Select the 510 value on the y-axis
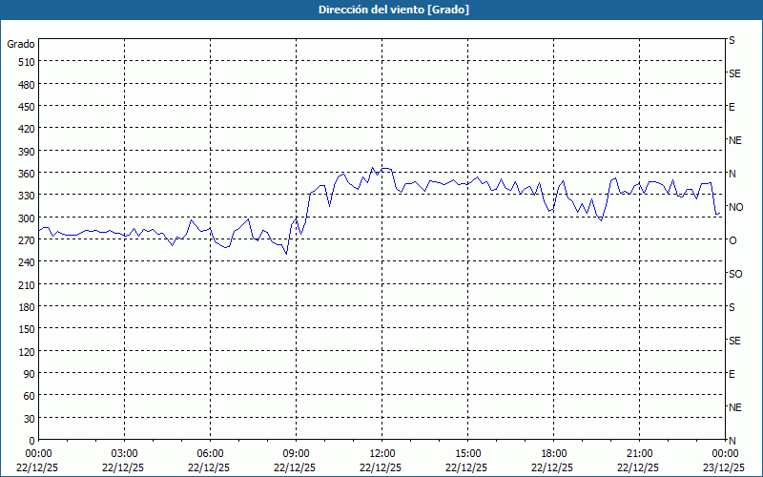The width and height of the screenshot is (763, 477). click(x=26, y=62)
